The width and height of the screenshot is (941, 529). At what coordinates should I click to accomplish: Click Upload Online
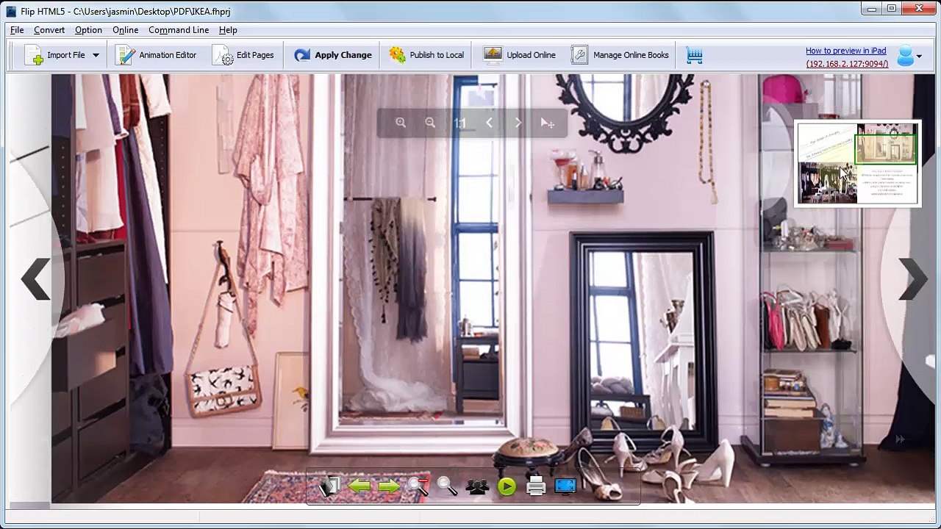point(519,55)
